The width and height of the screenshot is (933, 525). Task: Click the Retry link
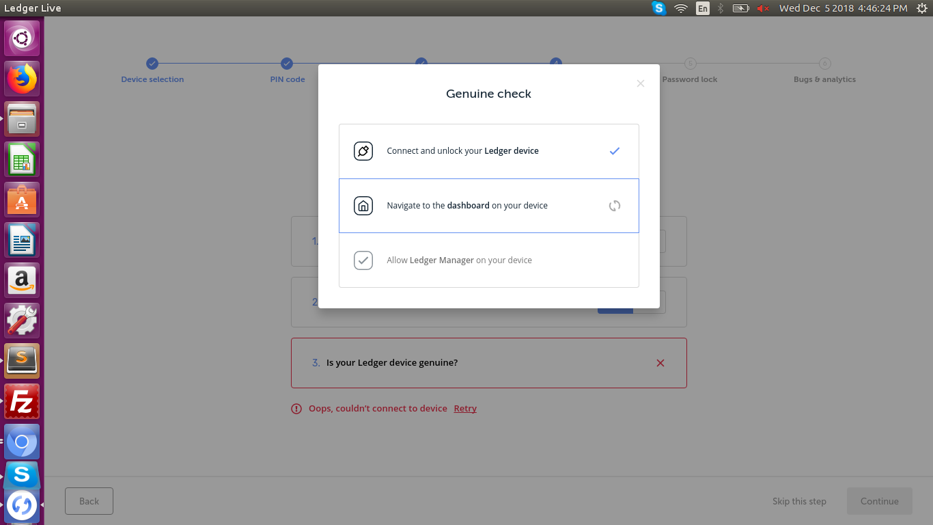465,408
